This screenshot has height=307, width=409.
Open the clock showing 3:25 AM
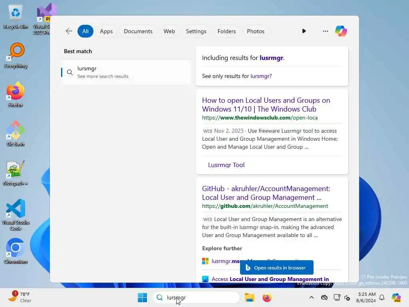(x=366, y=297)
